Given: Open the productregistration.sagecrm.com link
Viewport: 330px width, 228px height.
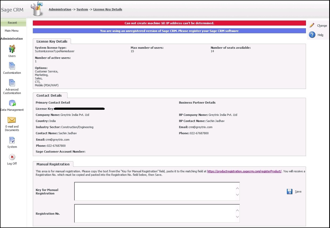Looking at the screenshot, I should (244, 171).
